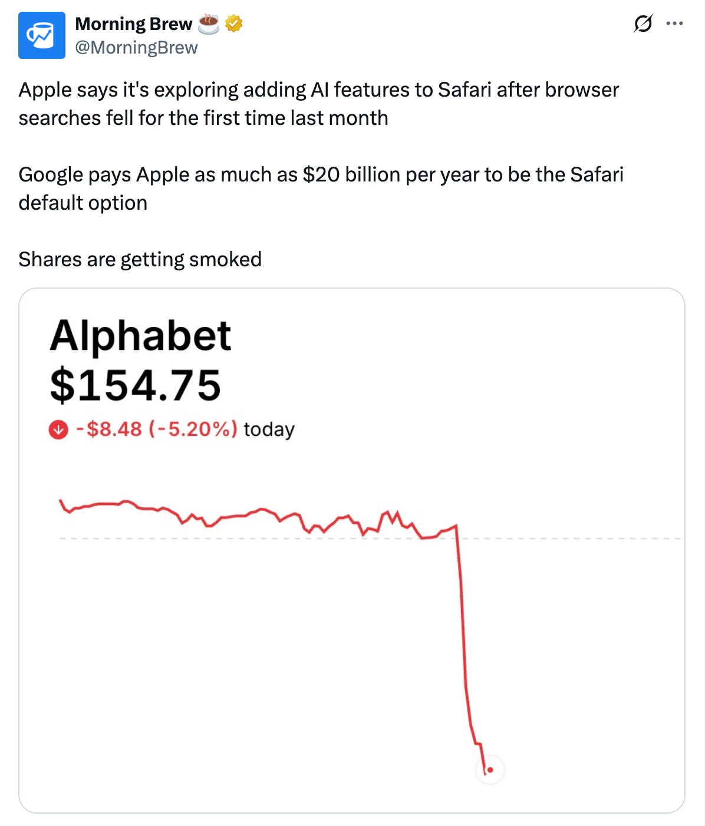
Task: Click the "Shares are getting smoked" line
Action: (x=140, y=259)
